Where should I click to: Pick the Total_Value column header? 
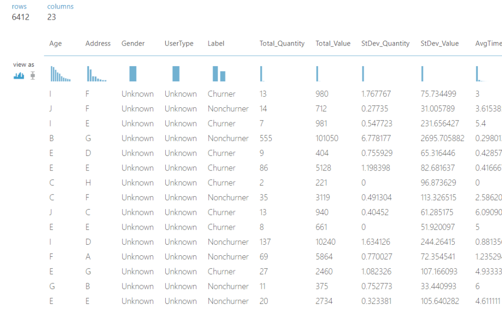(333, 44)
